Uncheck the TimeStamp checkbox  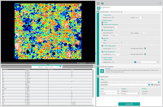[x=152, y=85]
